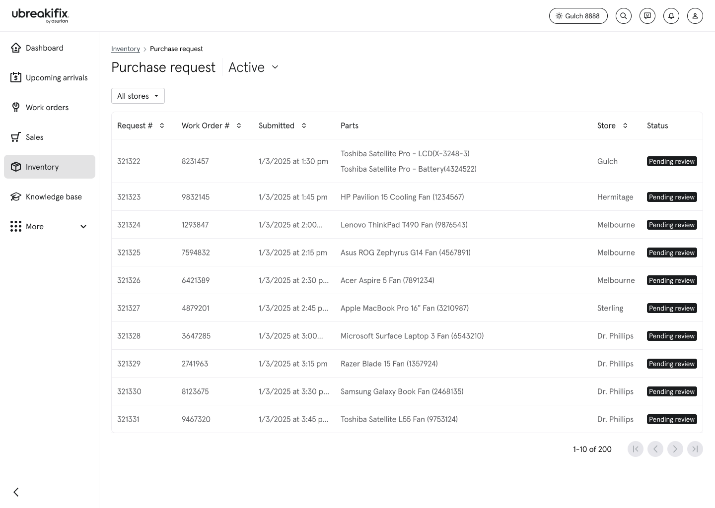Click Acer Aspire 5 Fan part
The height and width of the screenshot is (508, 715).
pos(387,280)
